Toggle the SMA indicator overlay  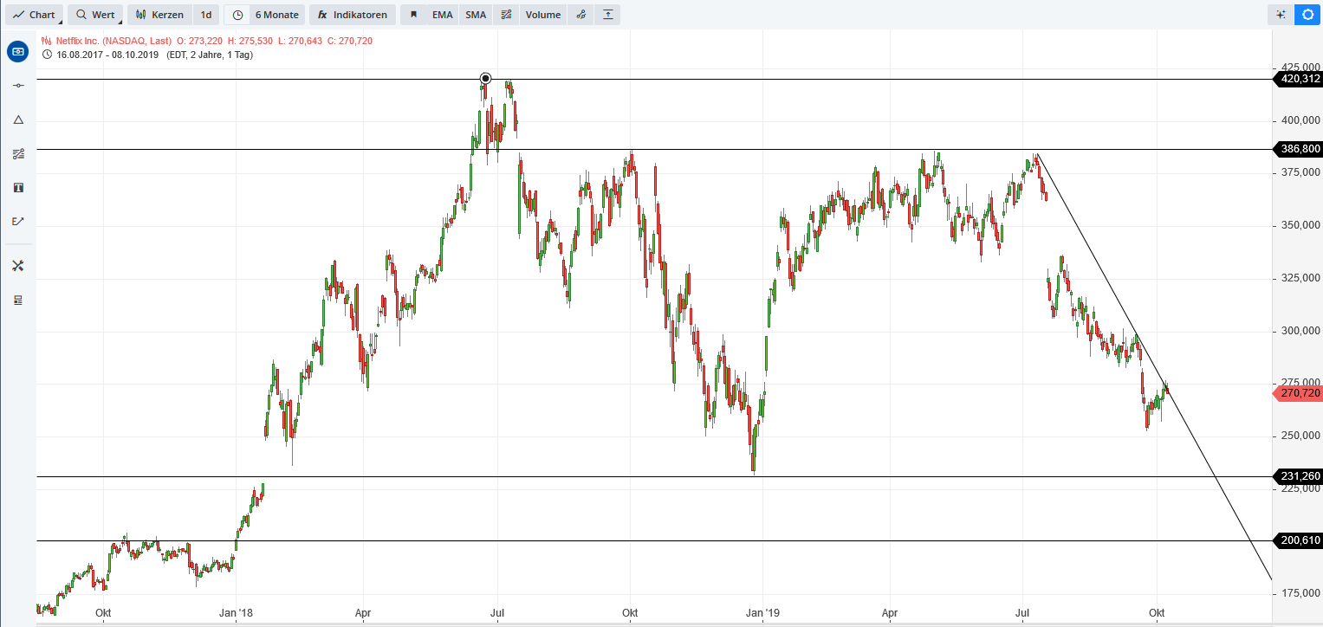475,15
